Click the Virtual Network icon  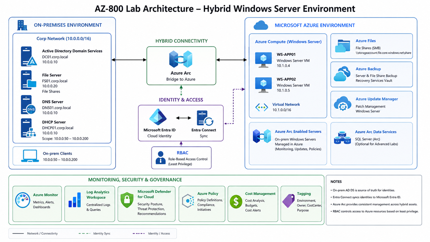pos(262,107)
